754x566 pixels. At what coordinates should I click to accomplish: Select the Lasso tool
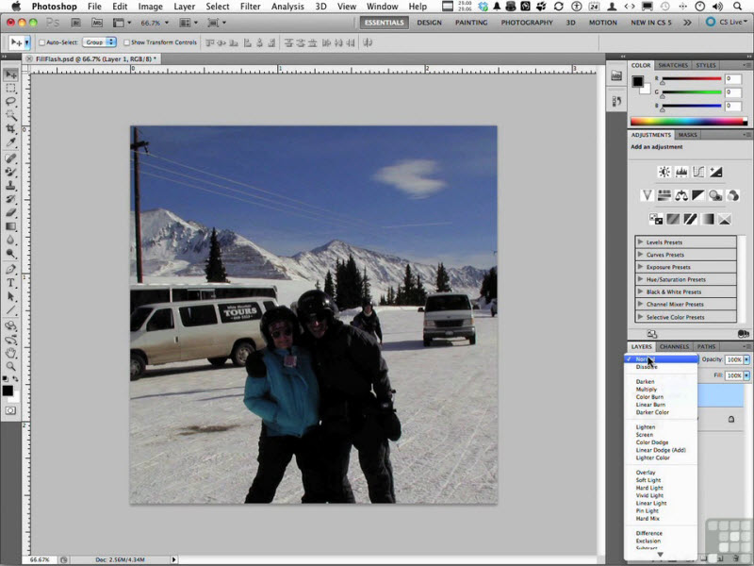tap(11, 102)
